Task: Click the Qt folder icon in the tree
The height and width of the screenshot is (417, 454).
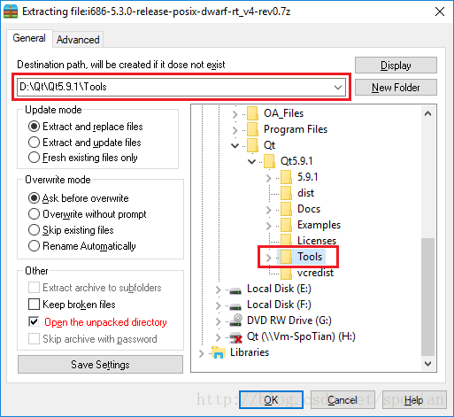Action: click(252, 145)
